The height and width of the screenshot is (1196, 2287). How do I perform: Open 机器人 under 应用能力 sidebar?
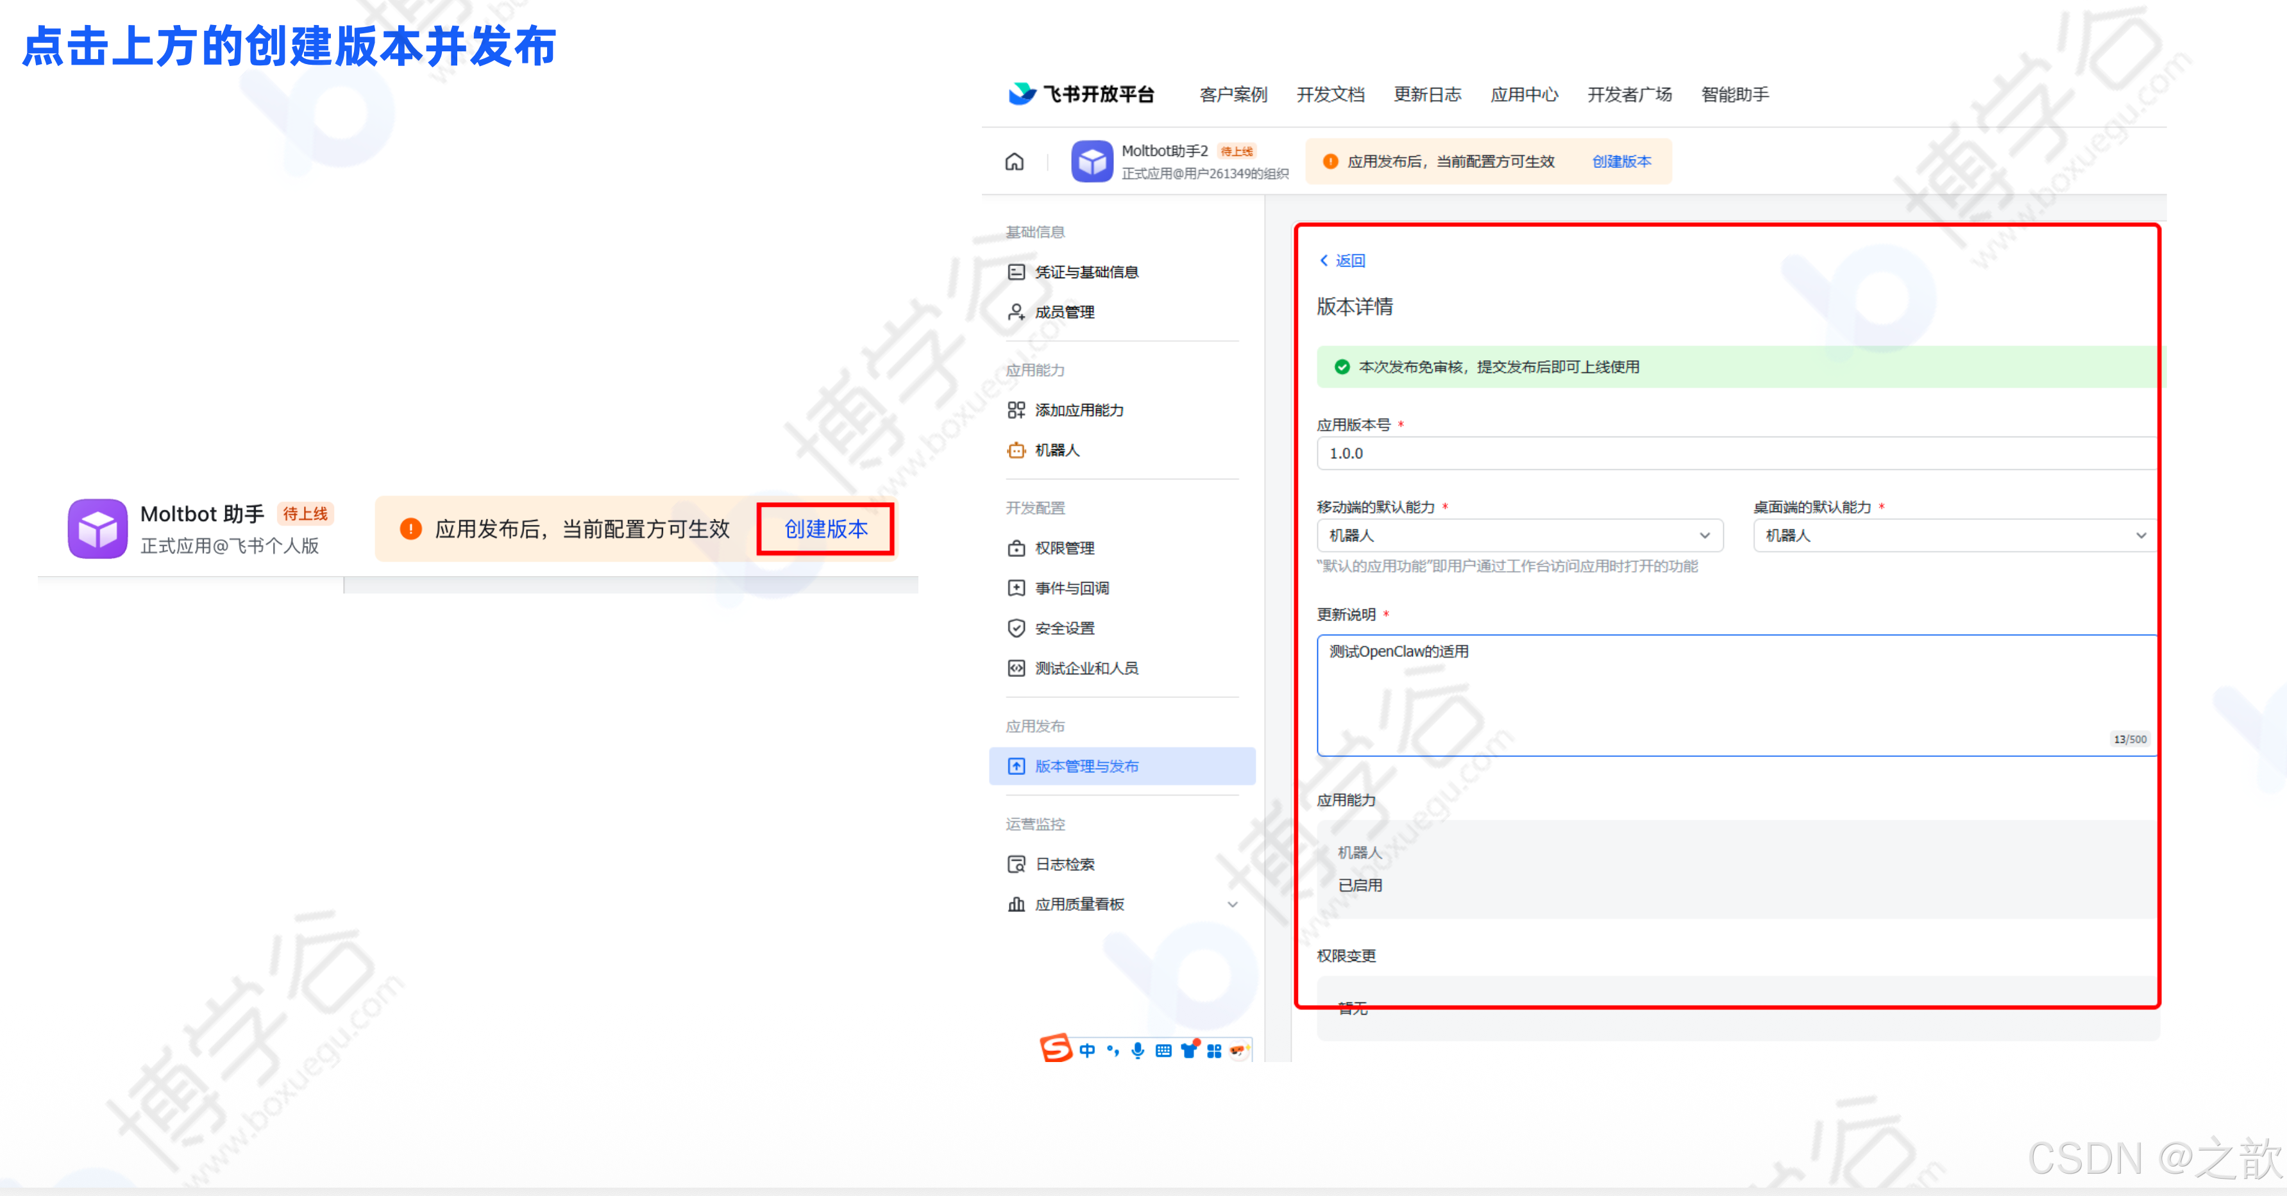1056,450
